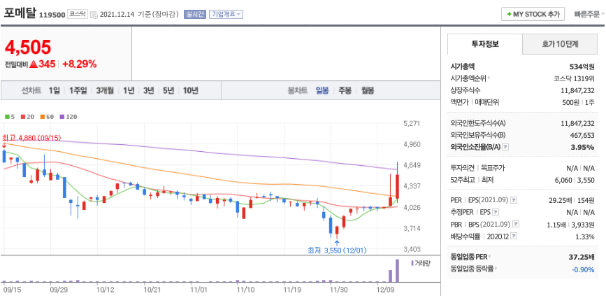Select the 1년 line chart period
606x296 pixels.
click(129, 91)
